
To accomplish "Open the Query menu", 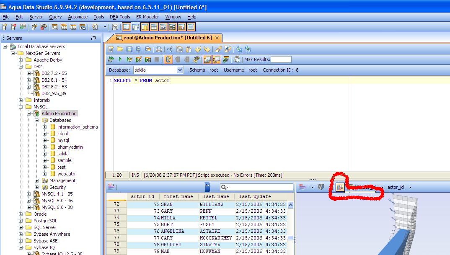I will (55, 17).
